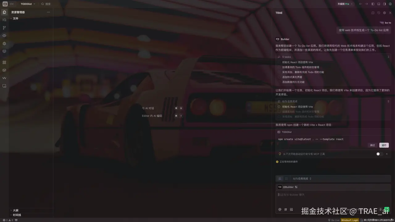The width and height of the screenshot is (395, 222).
Task: Click the user message about To-Do list
Action: (x=364, y=30)
